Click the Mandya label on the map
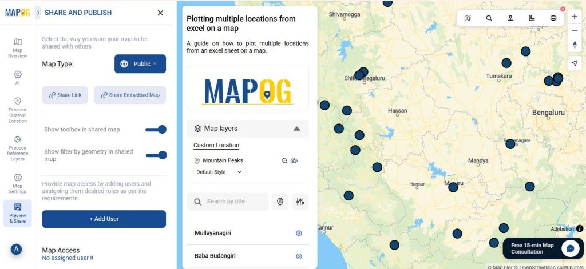This screenshot has height=269, width=586. coord(478,161)
